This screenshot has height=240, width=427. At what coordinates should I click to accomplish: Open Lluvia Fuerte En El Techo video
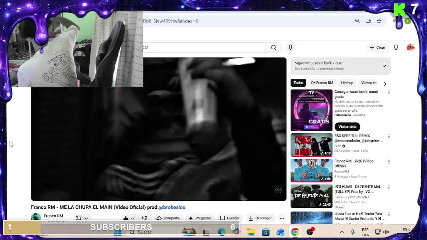pos(360,216)
